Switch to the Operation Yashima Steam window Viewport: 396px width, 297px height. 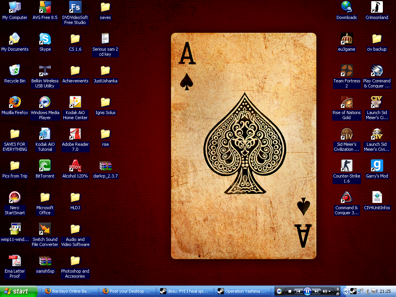[x=242, y=291]
